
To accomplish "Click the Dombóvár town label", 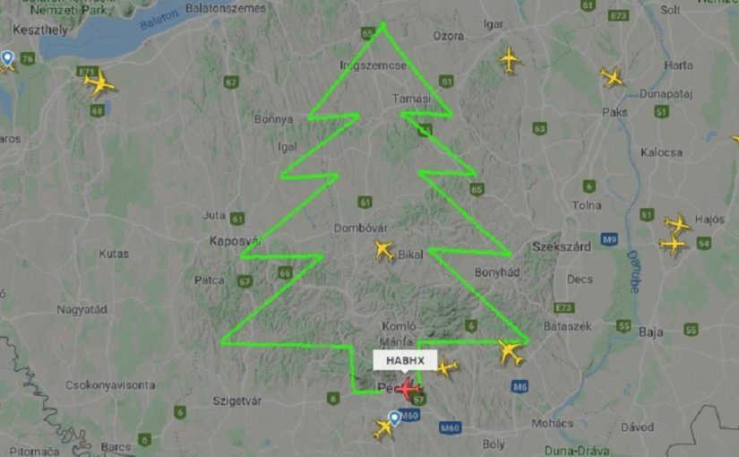I will (361, 228).
